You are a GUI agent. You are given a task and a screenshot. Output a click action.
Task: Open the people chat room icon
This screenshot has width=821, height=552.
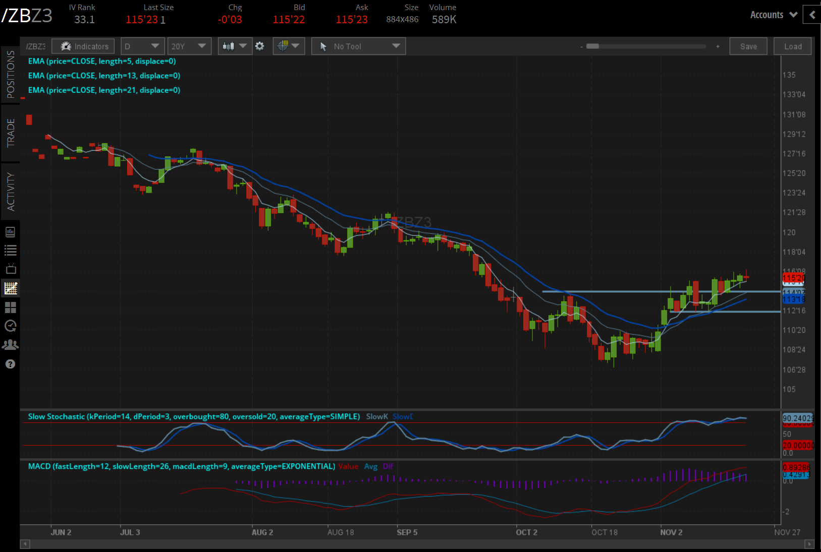pos(11,345)
